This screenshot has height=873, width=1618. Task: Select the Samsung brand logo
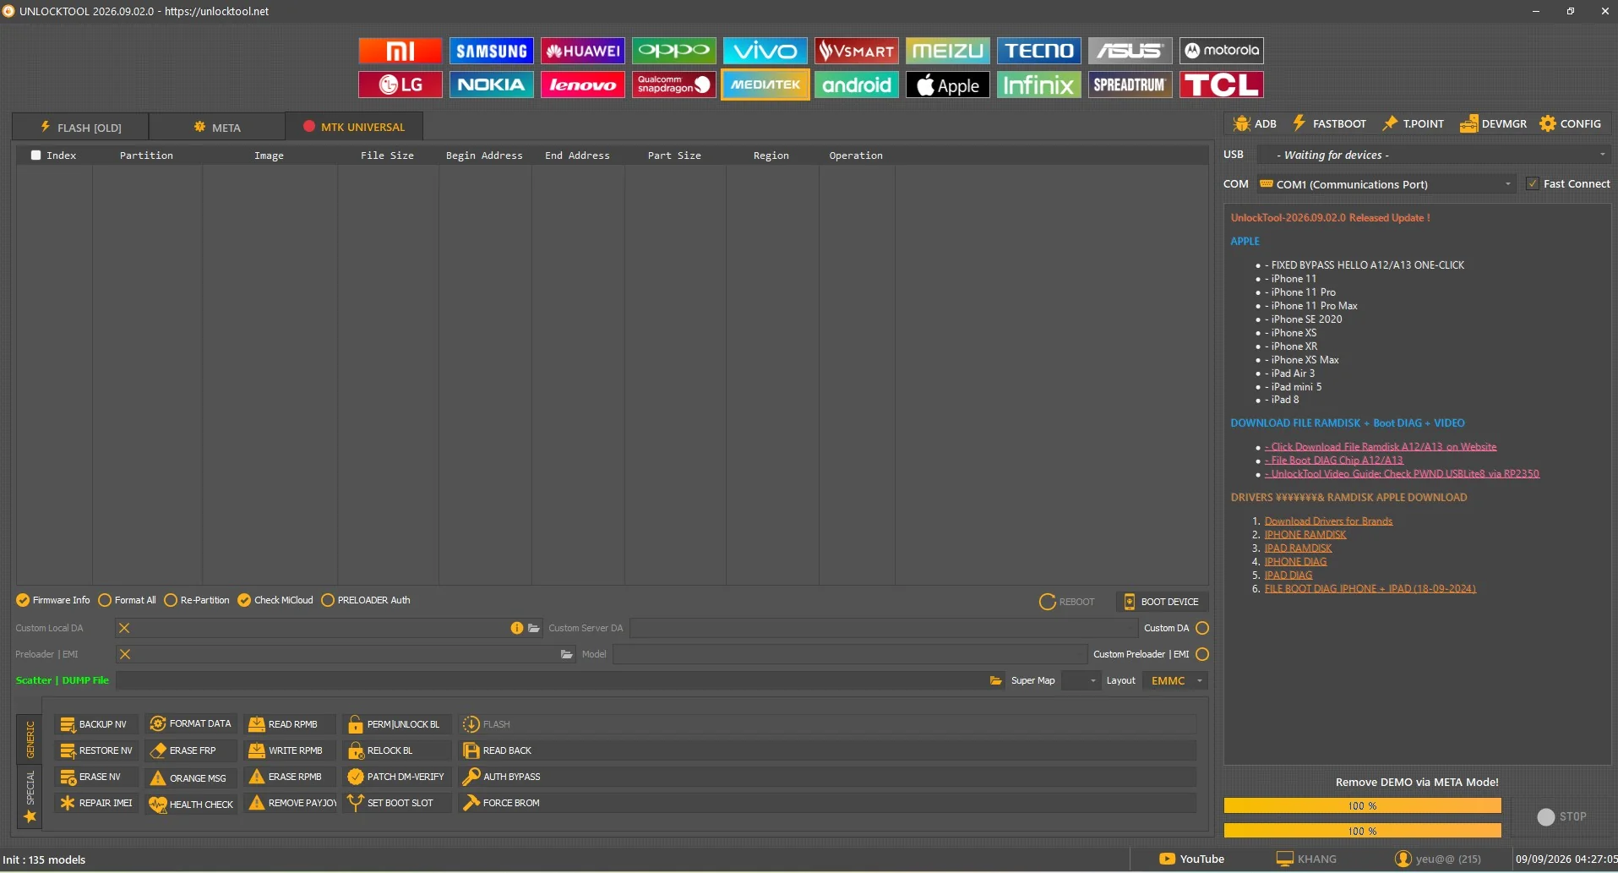pos(491,51)
